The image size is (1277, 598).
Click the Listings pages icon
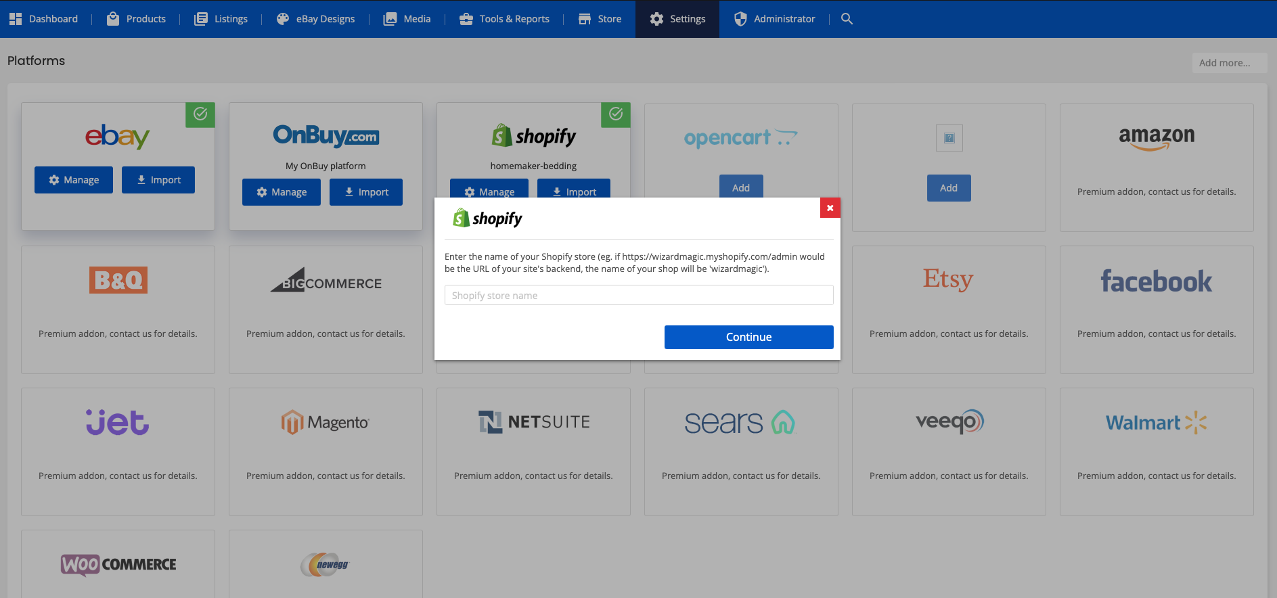click(201, 19)
